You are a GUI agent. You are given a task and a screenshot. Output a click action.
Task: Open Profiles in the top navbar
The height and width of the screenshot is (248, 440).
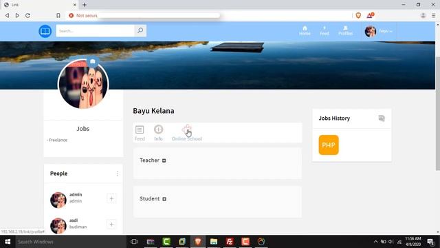(345, 30)
